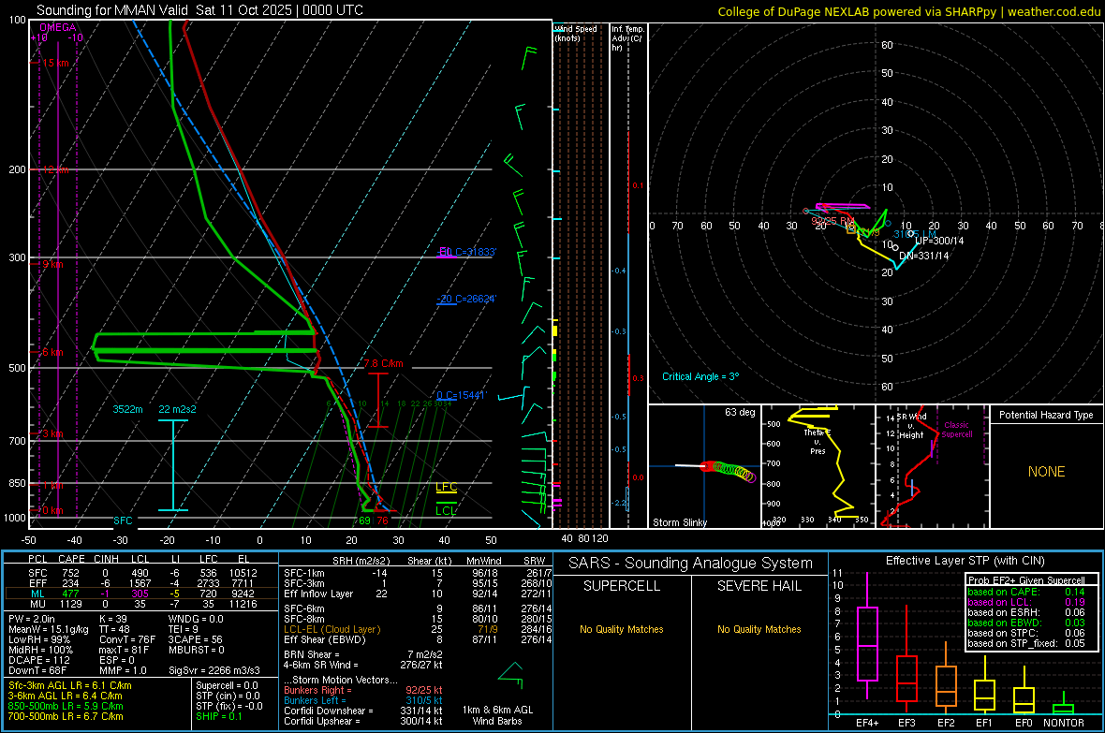Click the 'based on CAPE: 0.14' line
Viewport: 1105px width, 733px height.
pyautogui.click(x=1026, y=592)
